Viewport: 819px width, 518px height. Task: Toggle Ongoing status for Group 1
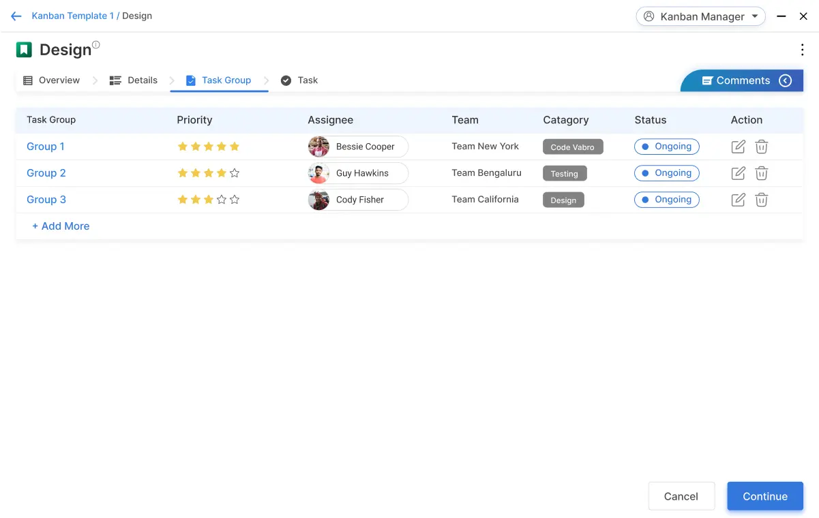[666, 147]
